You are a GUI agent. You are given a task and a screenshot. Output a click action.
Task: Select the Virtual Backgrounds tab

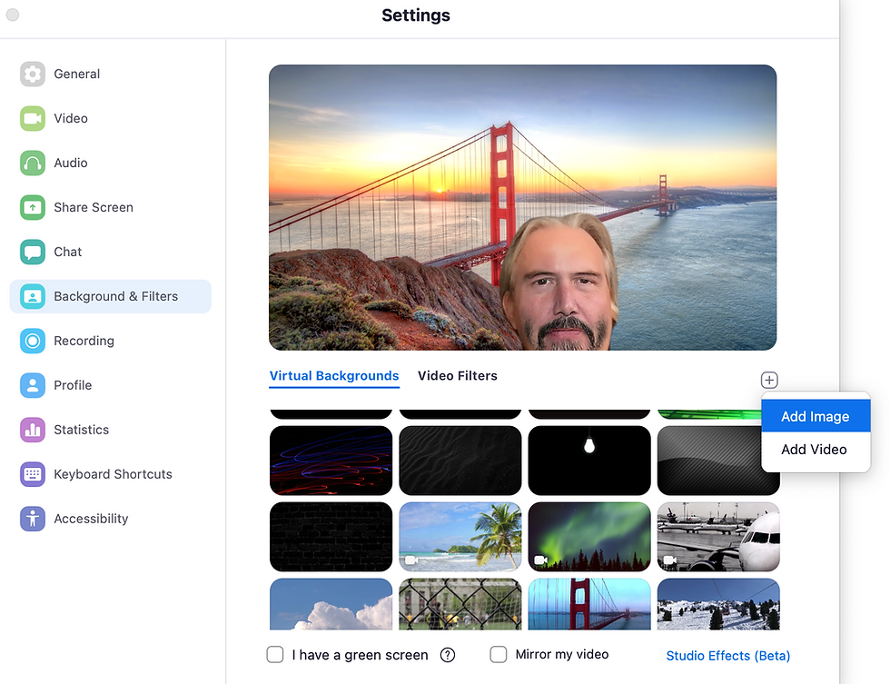[x=334, y=376]
